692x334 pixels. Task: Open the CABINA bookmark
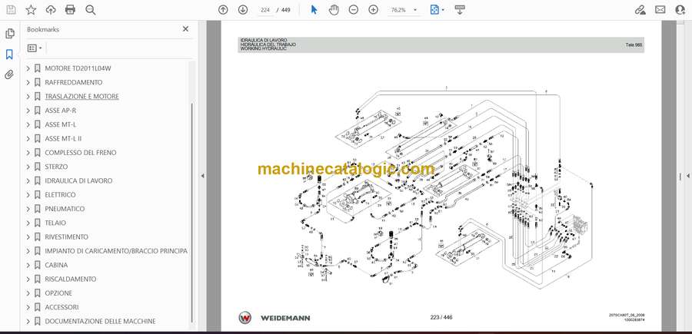(56, 265)
